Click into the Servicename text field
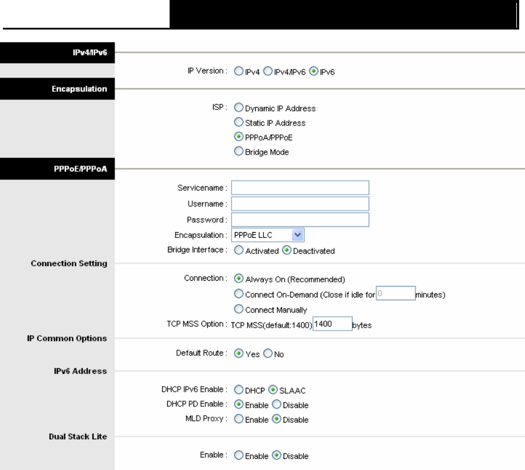 300,188
